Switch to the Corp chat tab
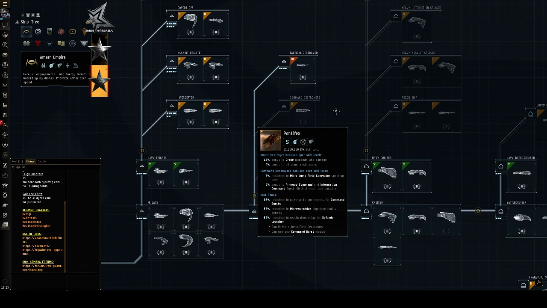 coord(42,162)
